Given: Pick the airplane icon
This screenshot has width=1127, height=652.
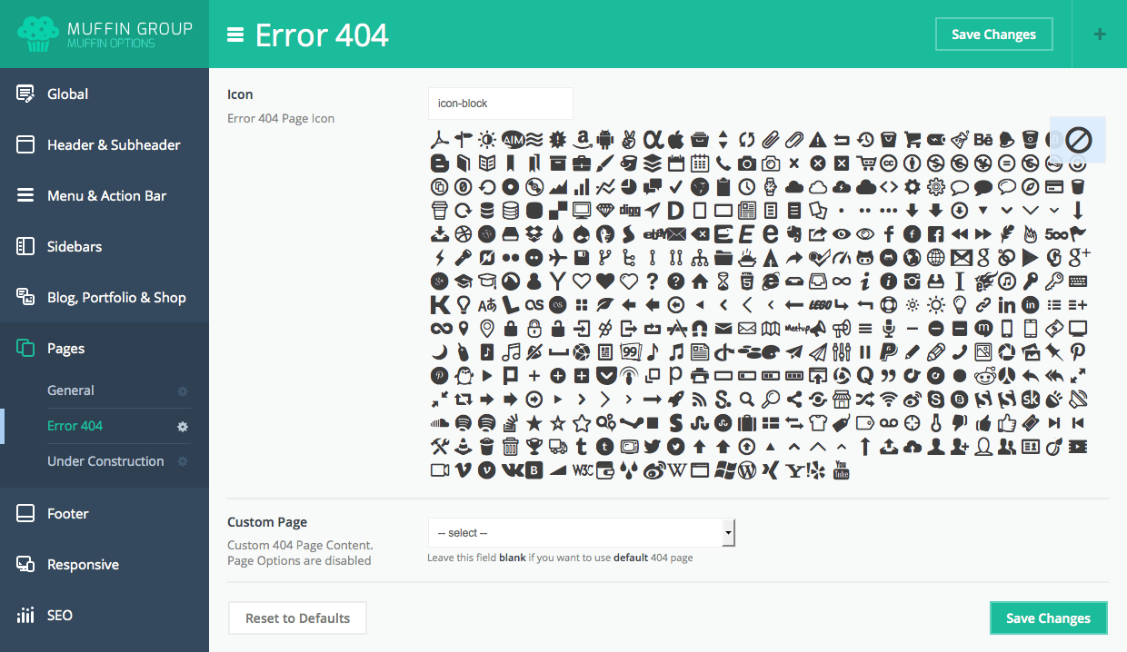Looking at the screenshot, I should pyautogui.click(x=557, y=258).
